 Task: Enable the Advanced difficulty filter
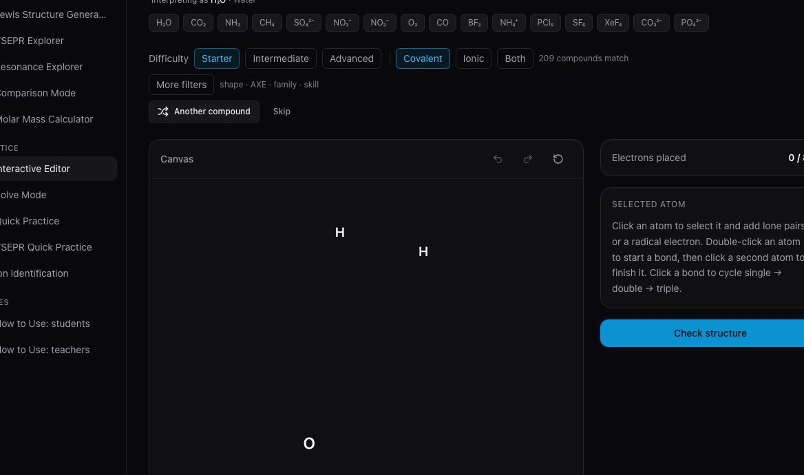(x=351, y=59)
